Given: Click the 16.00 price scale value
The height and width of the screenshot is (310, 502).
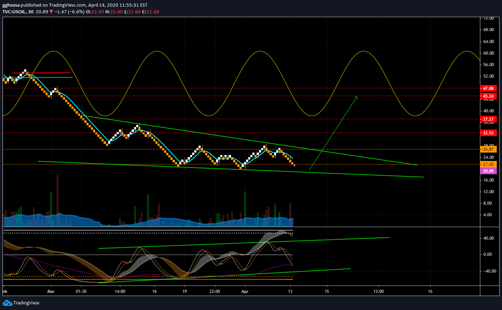Looking at the screenshot, I should click(489, 180).
